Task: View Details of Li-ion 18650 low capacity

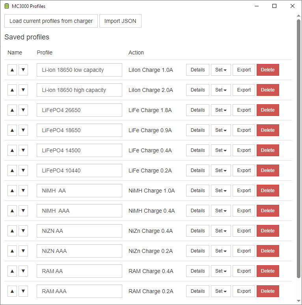Action: click(198, 70)
